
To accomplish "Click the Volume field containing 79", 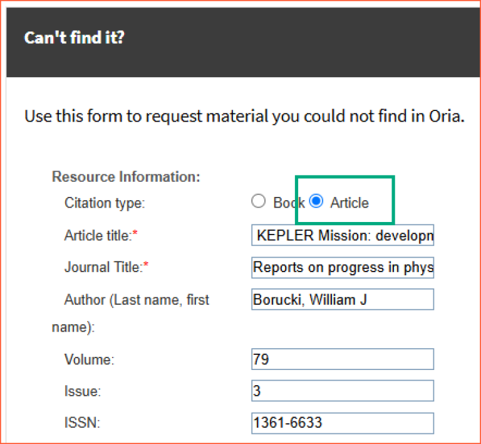I will 342,359.
